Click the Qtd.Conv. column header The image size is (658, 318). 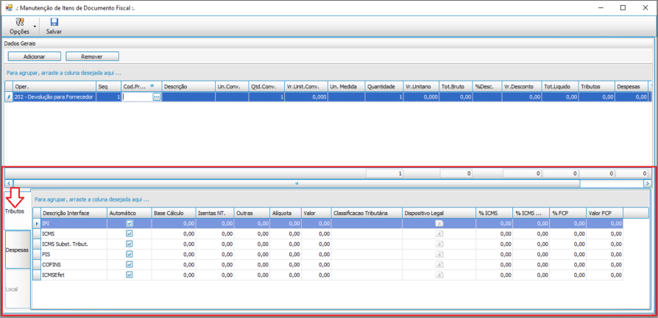coord(267,86)
